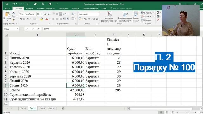Expand the Name Box dropdown R8C2
Screen dimensions: 203x114
tap(18, 29)
